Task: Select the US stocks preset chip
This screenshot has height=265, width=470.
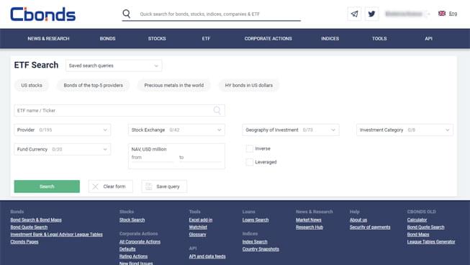Action: pos(32,86)
